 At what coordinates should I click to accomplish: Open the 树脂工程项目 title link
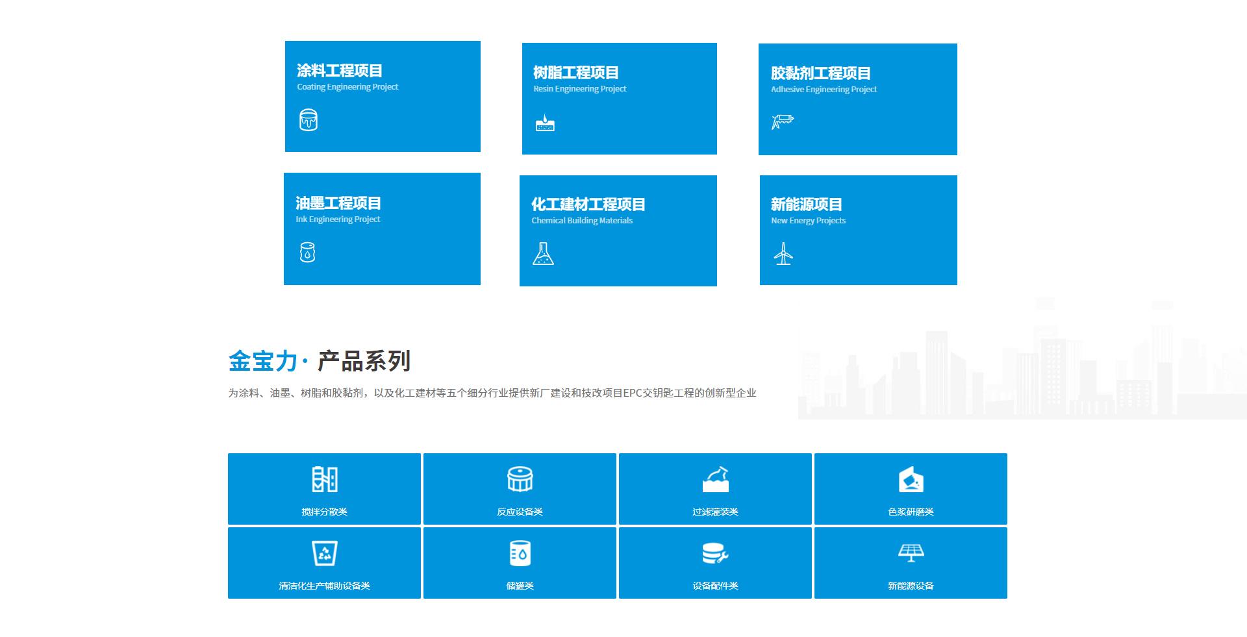(x=576, y=72)
